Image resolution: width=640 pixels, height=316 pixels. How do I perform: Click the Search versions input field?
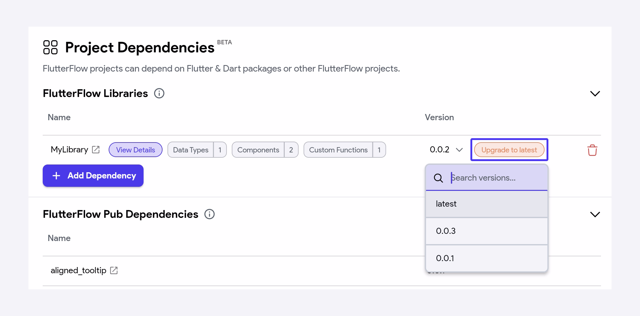point(486,178)
